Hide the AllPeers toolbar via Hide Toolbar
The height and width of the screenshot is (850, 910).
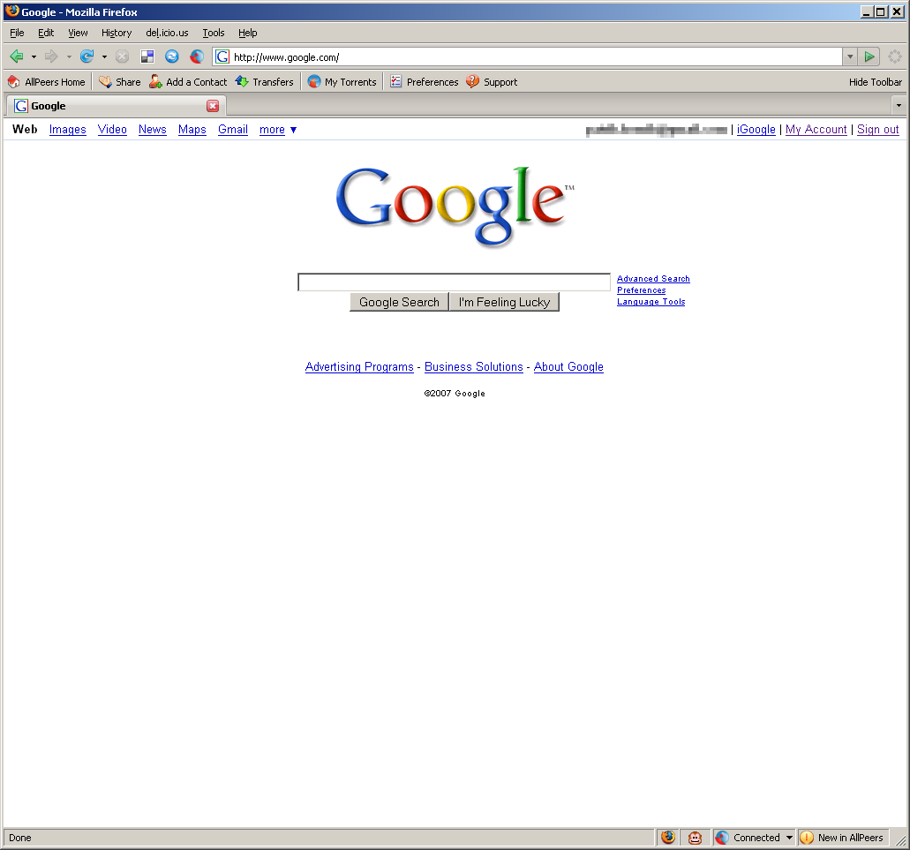coord(876,82)
